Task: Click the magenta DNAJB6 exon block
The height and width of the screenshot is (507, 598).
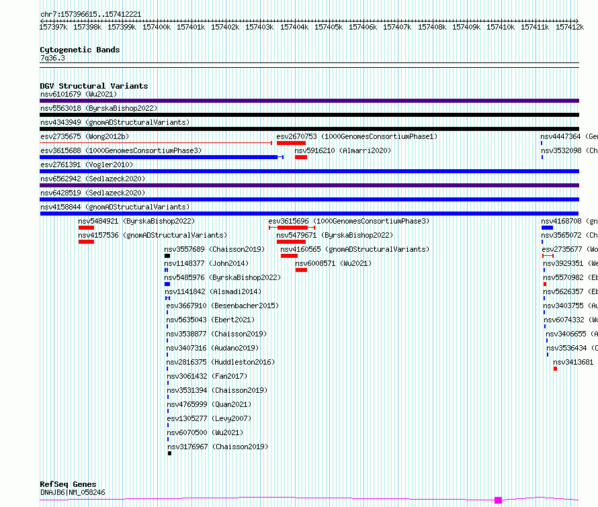Action: pos(498,500)
